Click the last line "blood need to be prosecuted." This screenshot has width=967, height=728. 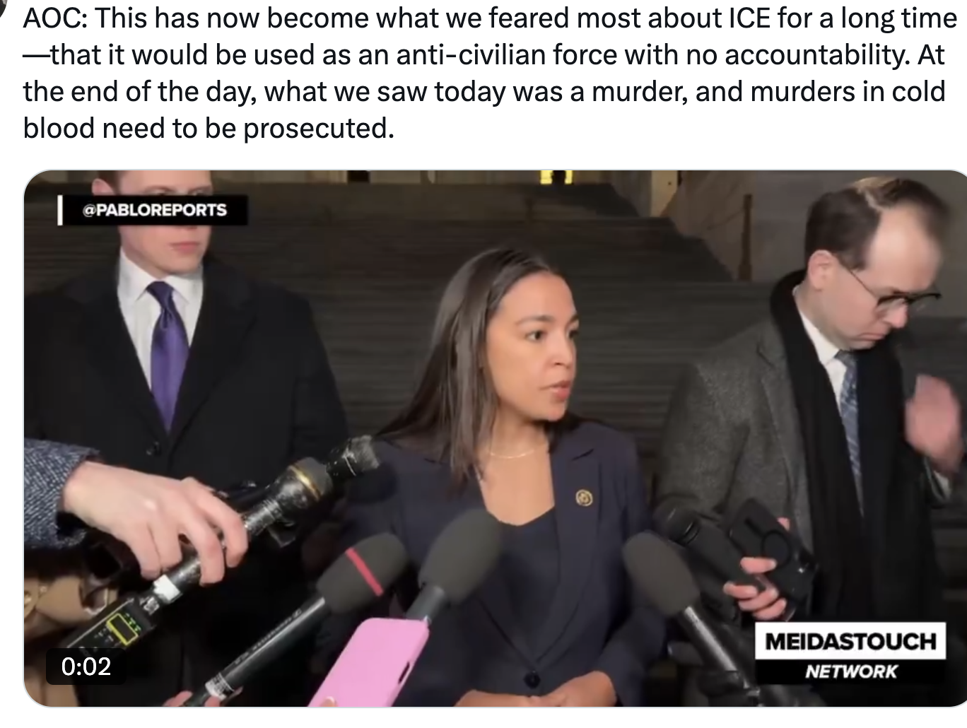click(x=208, y=128)
